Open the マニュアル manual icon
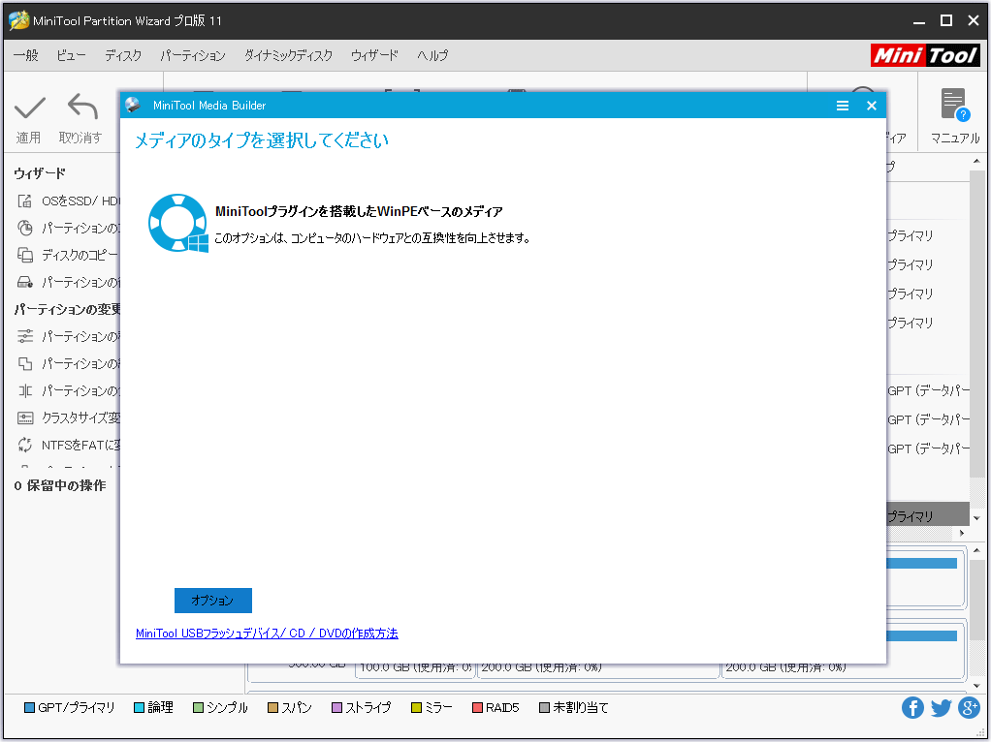This screenshot has height=742, width=991. click(x=954, y=105)
